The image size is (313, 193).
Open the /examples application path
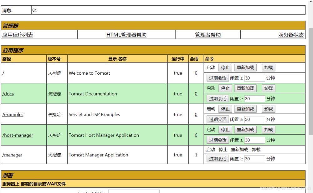(x=13, y=115)
